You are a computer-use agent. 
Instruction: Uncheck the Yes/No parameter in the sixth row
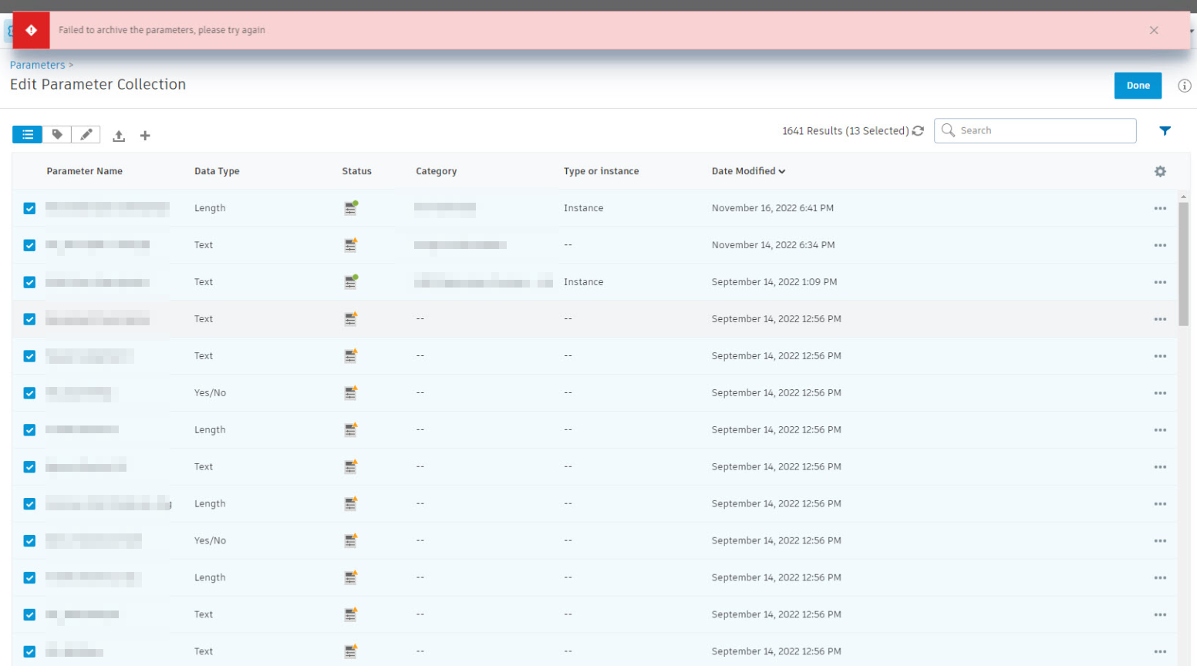click(x=29, y=392)
